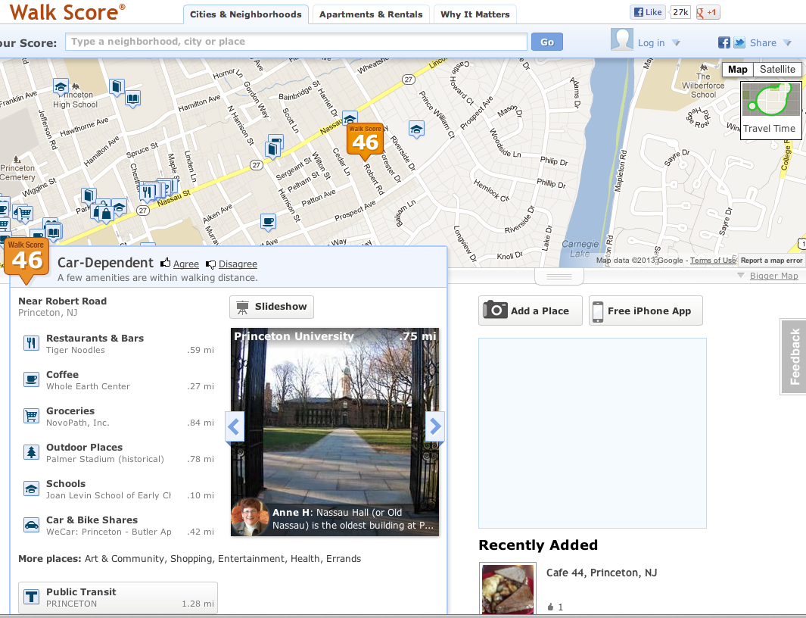Click the Restaurants & Bars fork-knife icon

pos(31,343)
